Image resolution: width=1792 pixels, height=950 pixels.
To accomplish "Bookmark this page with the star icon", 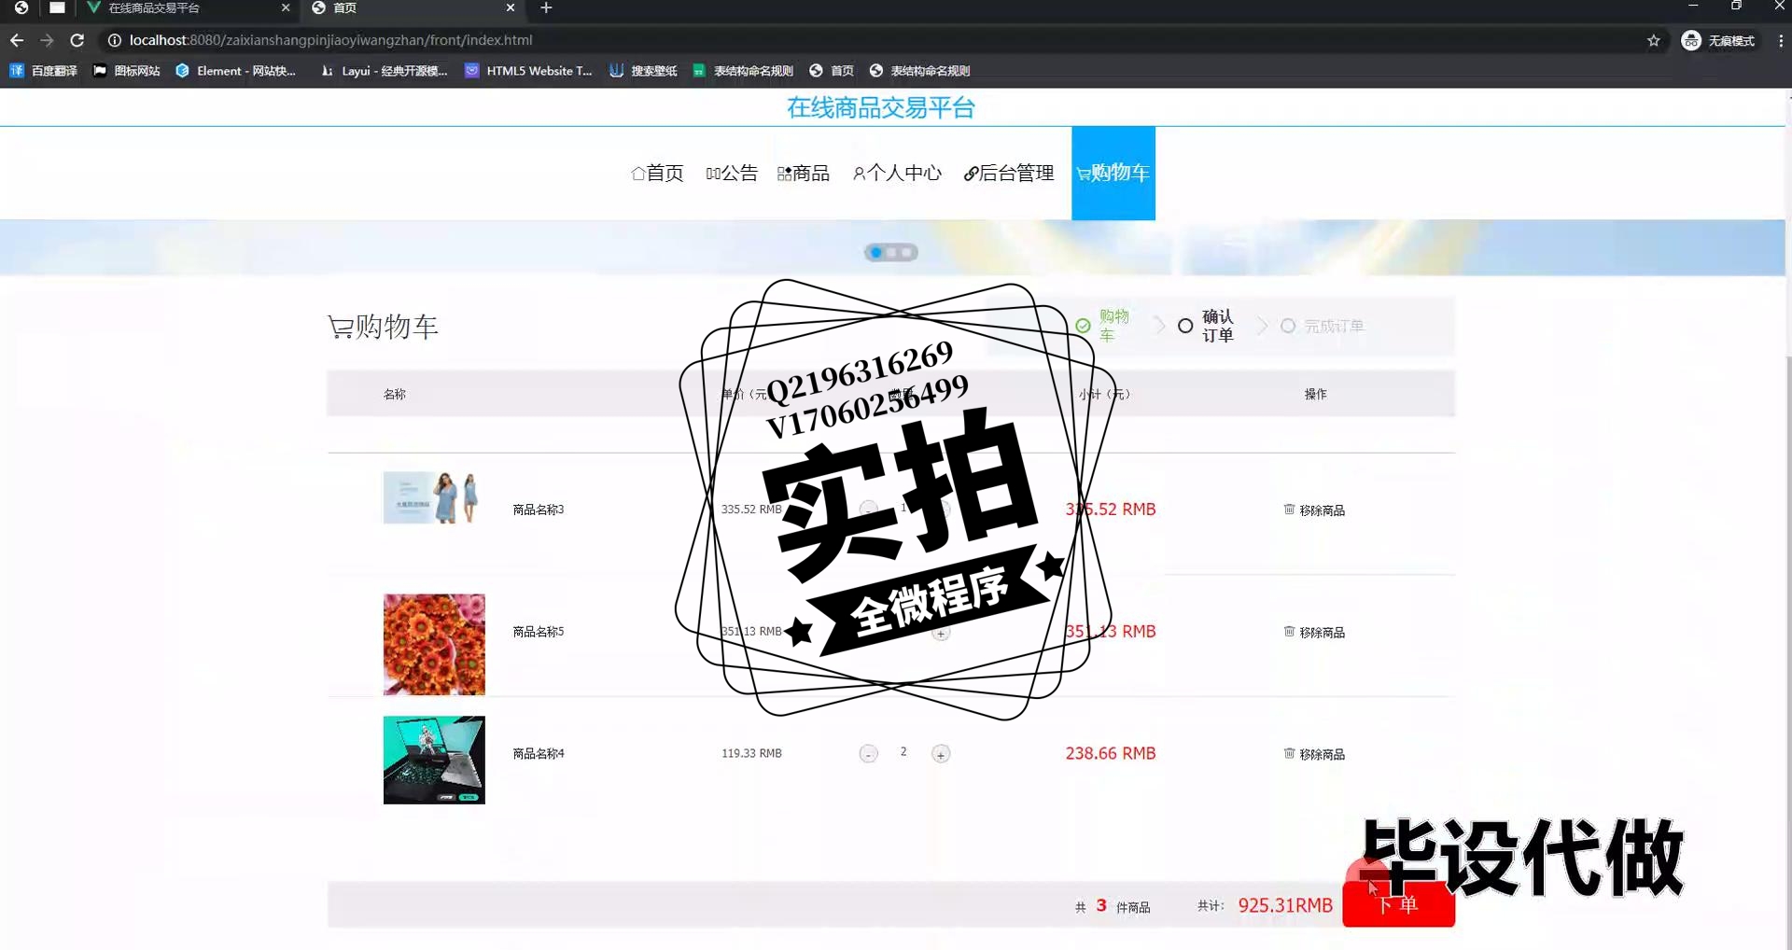I will [x=1653, y=40].
